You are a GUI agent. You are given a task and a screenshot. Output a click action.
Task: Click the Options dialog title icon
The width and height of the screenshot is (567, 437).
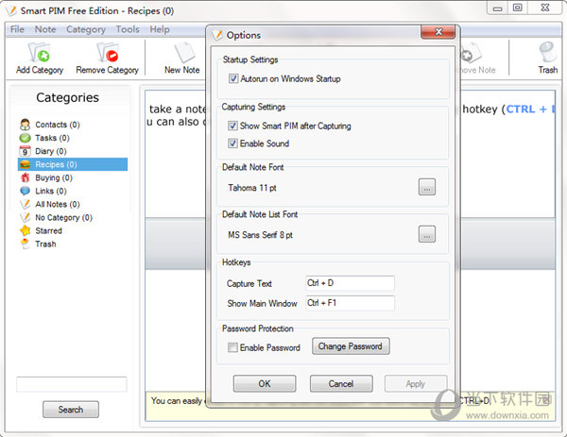217,35
